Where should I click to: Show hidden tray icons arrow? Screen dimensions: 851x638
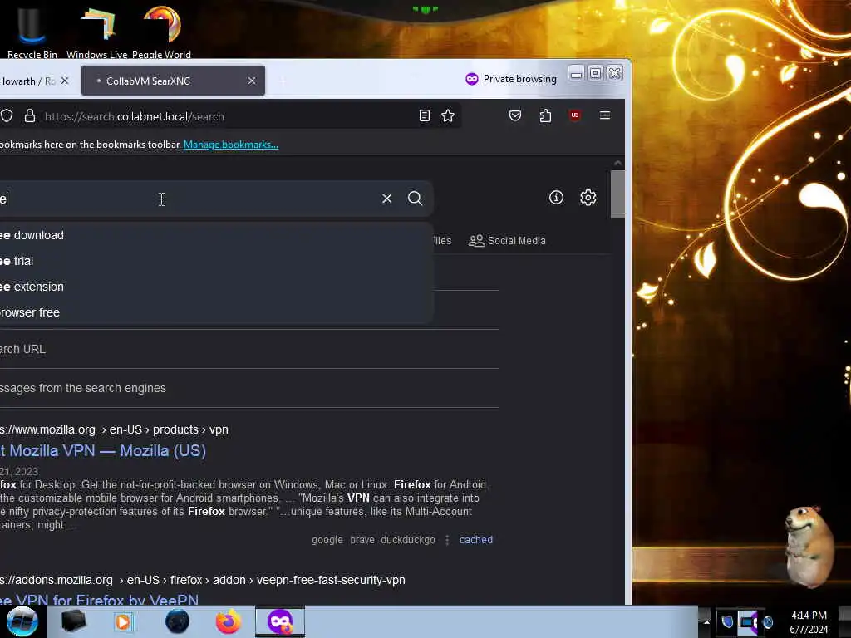(x=706, y=622)
